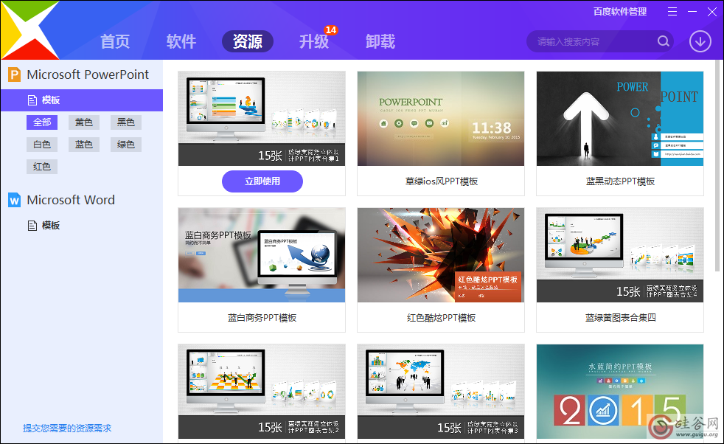Click the Microsoft Word icon in sidebar

click(x=14, y=200)
